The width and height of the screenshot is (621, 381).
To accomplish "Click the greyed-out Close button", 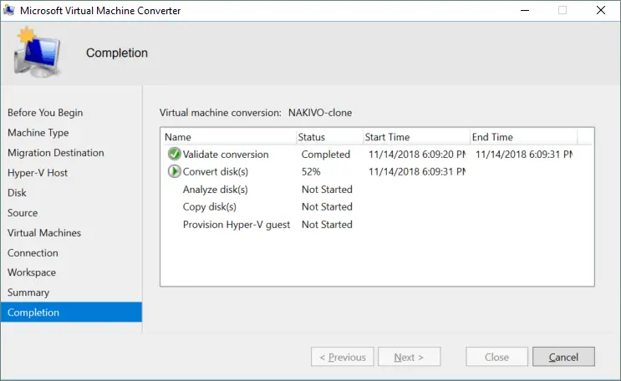I will [x=496, y=357].
